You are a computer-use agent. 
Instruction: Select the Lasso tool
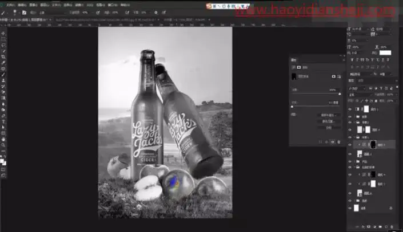(x=3, y=45)
